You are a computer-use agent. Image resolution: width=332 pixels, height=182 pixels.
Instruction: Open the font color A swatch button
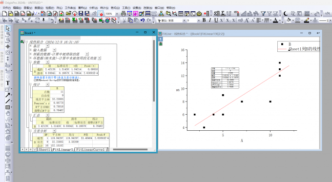tap(275, 20)
